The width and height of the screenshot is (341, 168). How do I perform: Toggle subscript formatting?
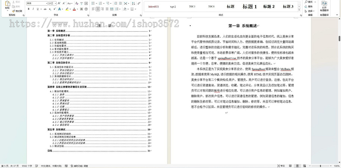click(50, 9)
